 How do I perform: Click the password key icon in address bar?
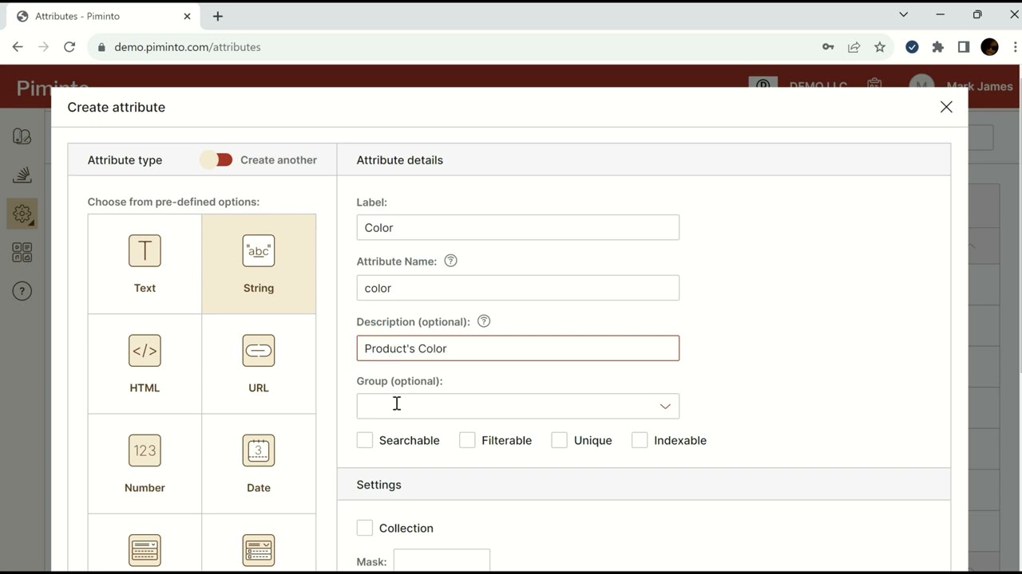[x=828, y=47]
